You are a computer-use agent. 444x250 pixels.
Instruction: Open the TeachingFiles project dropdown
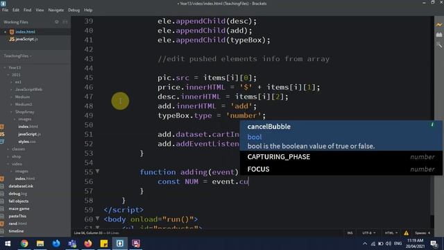tap(17, 56)
